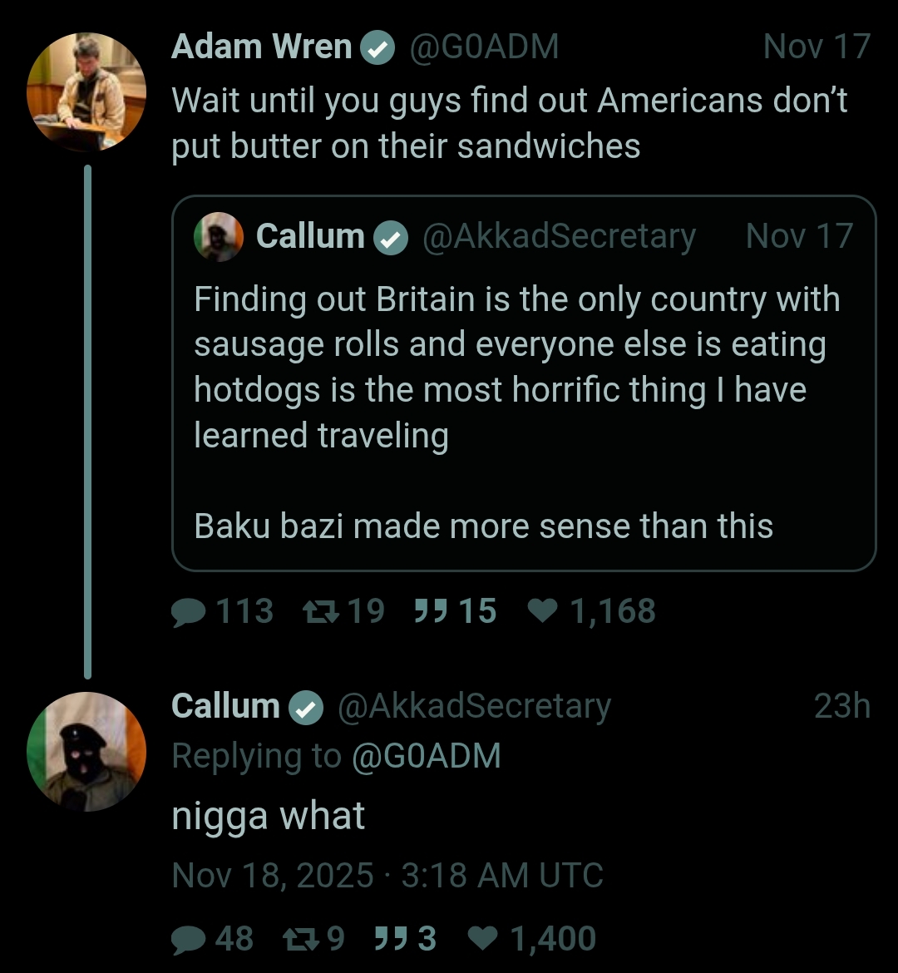Screen dimensions: 898x973
Task: Click Nov 17 date on Adam Wren's tweet
Action: click(816, 47)
